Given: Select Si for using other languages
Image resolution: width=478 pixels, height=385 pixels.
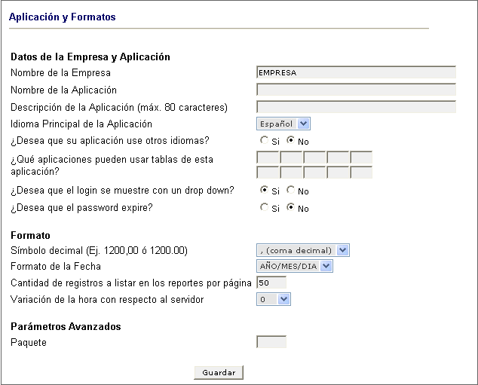Looking at the screenshot, I should (264, 140).
